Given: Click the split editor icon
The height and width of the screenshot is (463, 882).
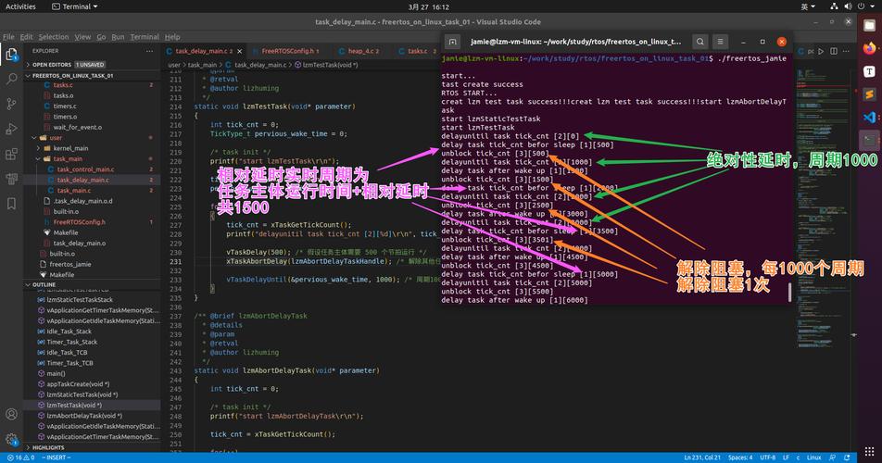Looking at the screenshot, I should pos(834,51).
